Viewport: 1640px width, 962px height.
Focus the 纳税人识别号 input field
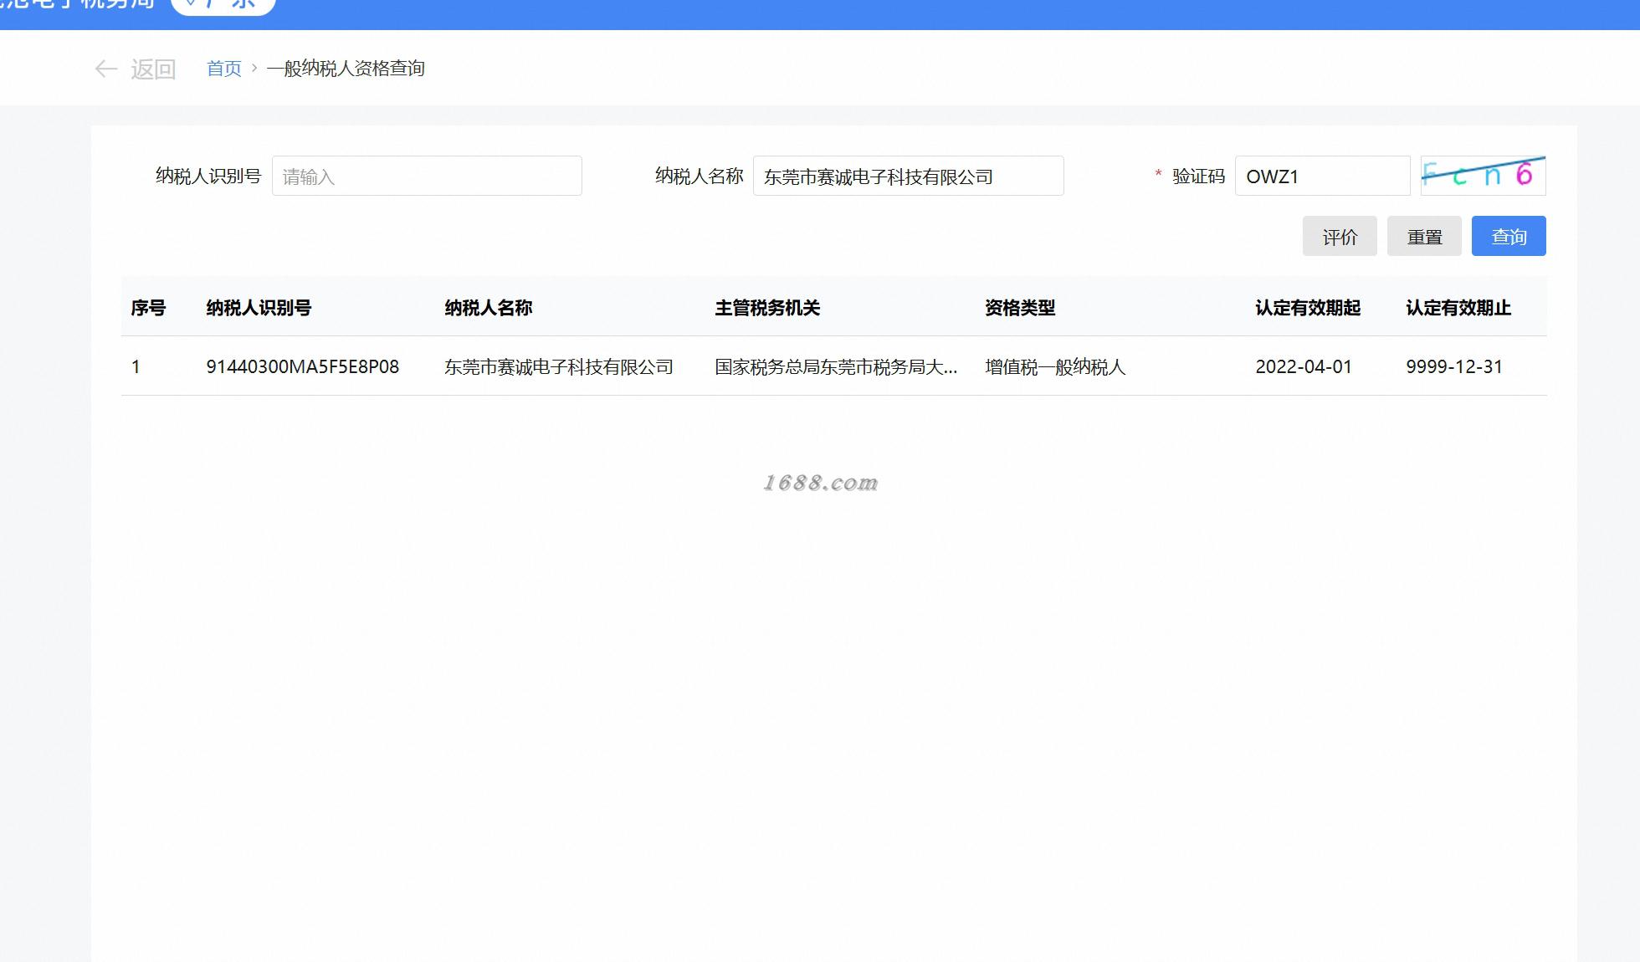pyautogui.click(x=427, y=177)
